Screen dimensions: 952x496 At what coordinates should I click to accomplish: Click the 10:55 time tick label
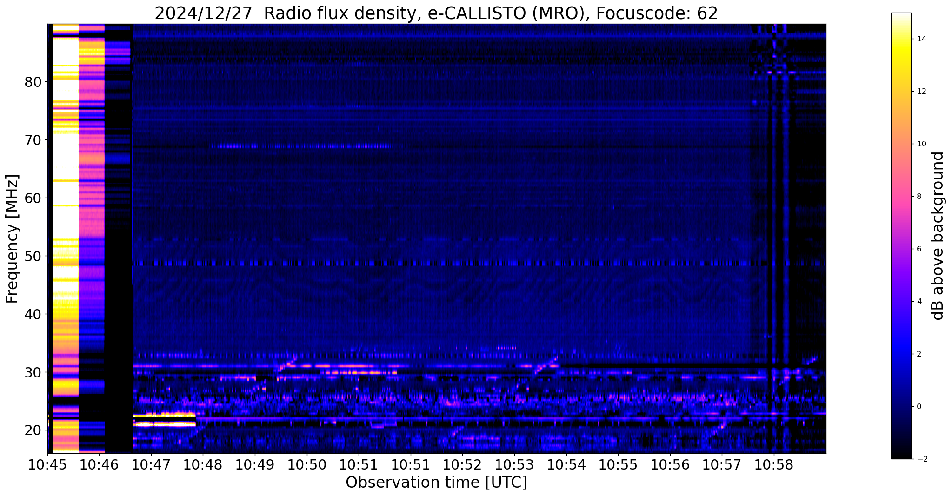[x=618, y=465]
